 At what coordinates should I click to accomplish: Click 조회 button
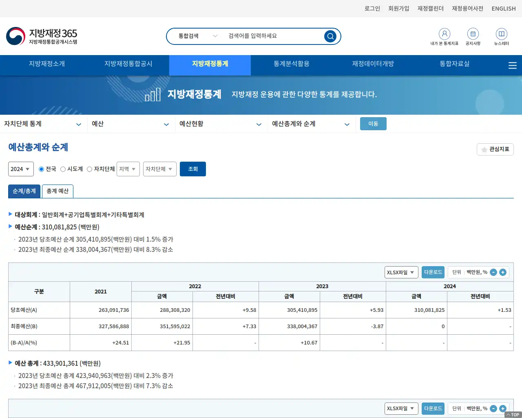pyautogui.click(x=193, y=169)
